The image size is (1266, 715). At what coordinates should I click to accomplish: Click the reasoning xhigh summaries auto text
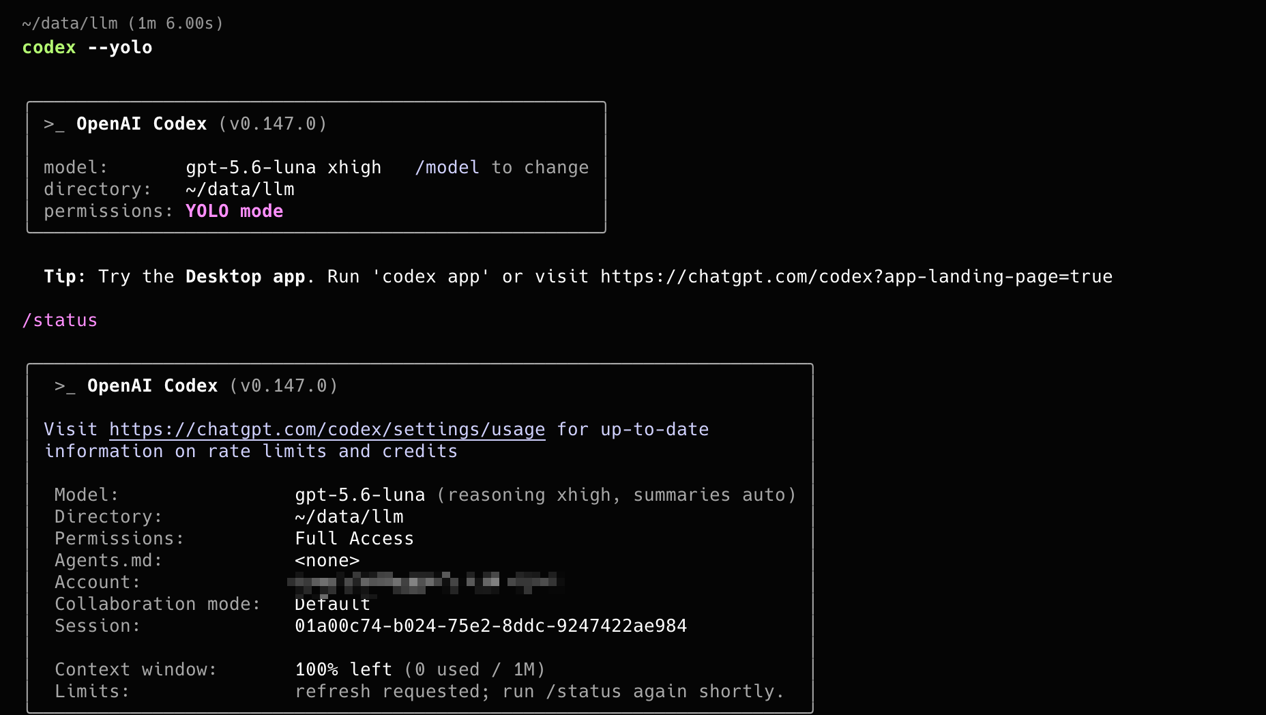[617, 495]
